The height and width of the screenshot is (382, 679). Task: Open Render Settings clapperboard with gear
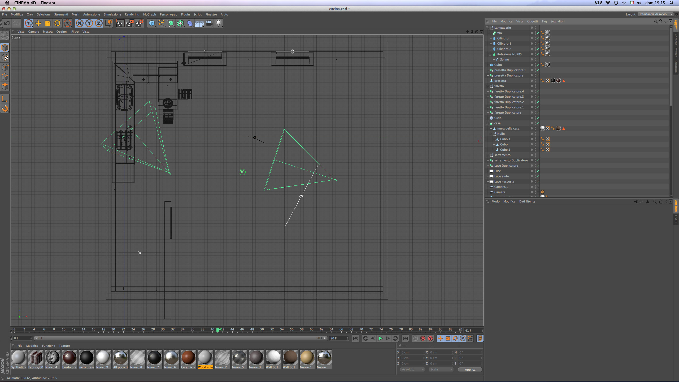pos(139,23)
